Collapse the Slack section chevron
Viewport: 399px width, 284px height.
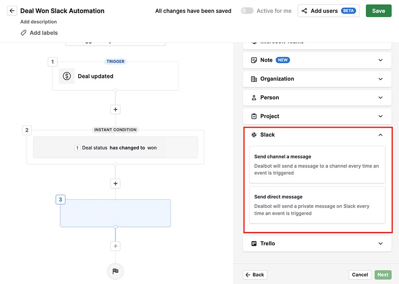click(380, 135)
